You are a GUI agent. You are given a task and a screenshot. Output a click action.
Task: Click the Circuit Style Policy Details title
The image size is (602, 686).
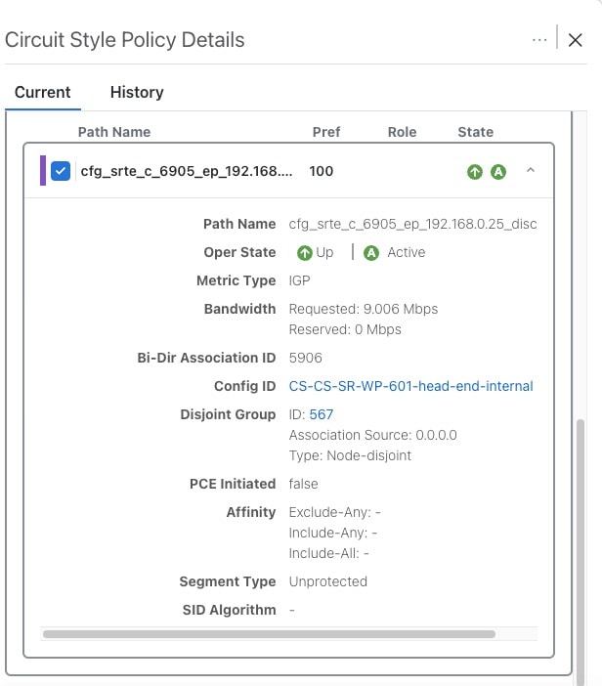click(125, 40)
